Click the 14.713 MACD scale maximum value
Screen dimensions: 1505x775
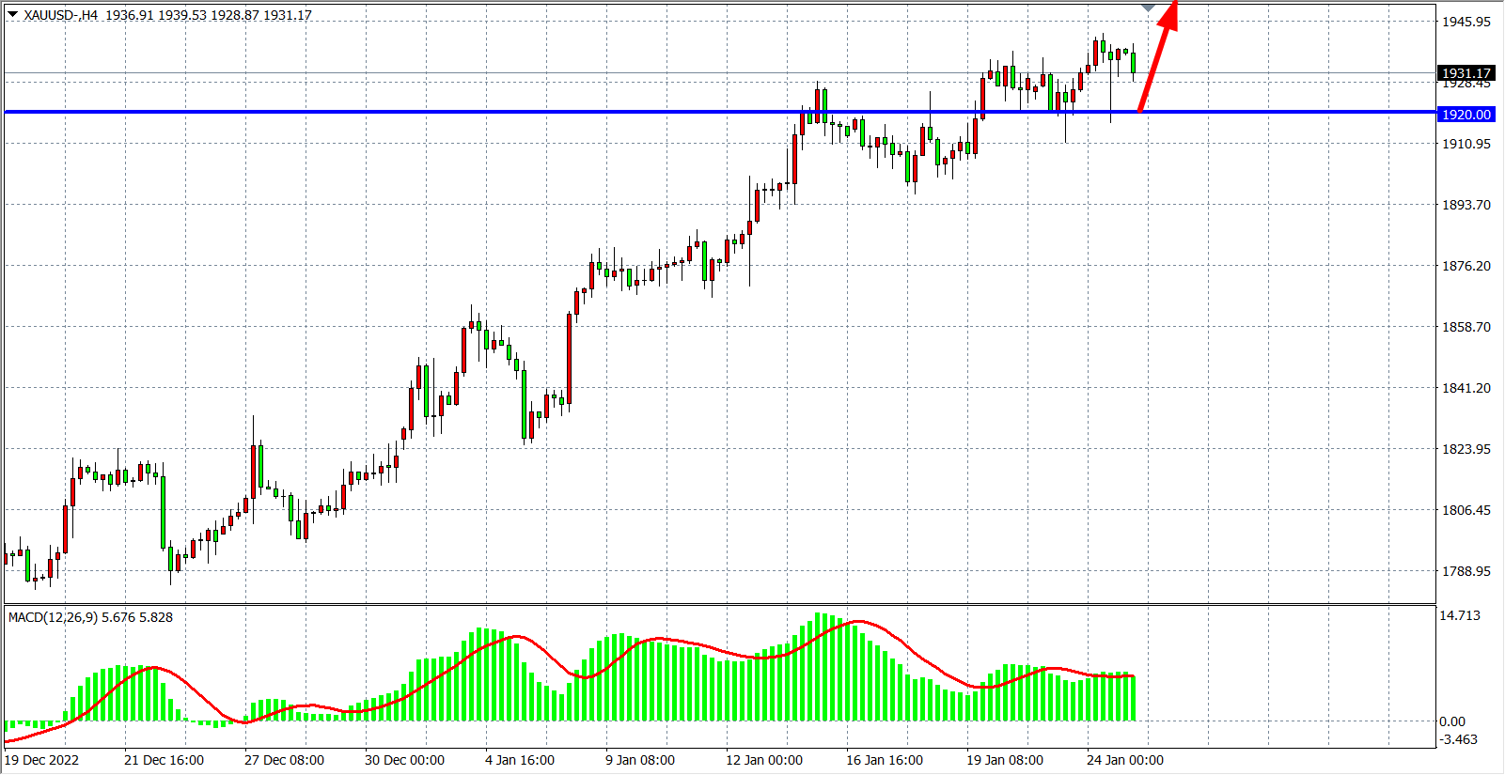coord(1459,615)
